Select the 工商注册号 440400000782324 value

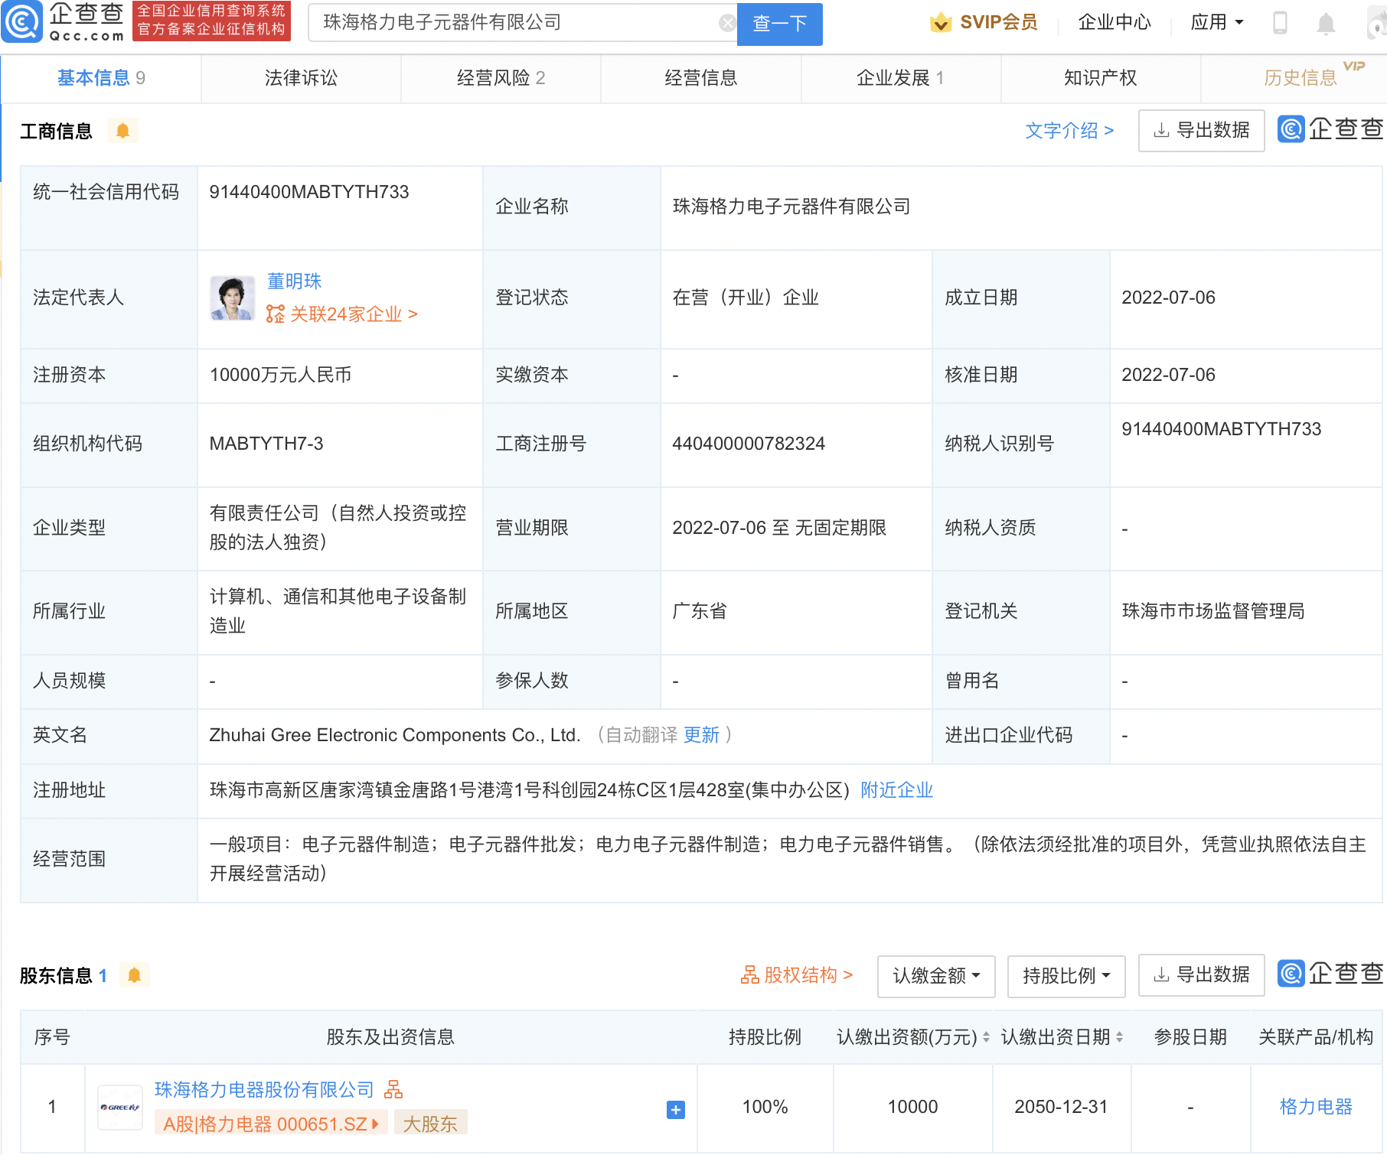click(x=748, y=444)
